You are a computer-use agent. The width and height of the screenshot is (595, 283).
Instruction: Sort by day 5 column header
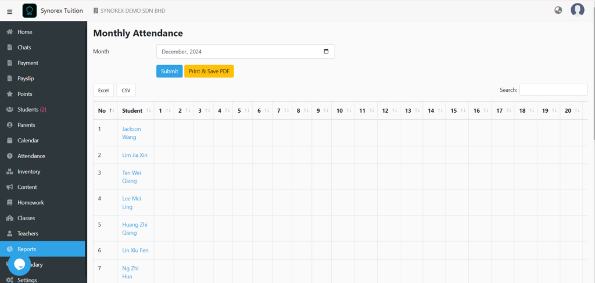point(243,111)
